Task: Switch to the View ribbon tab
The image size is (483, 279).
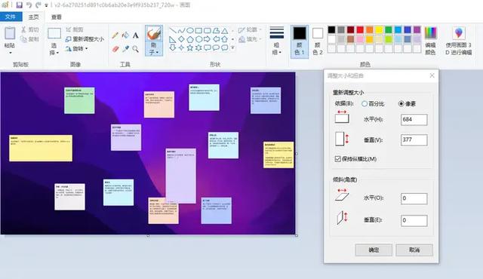Action: pyautogui.click(x=56, y=17)
